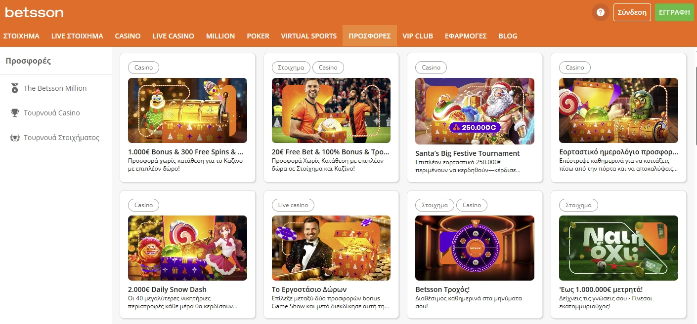Toggle the Live casino tag on Εργοστάσιο Δώρων
697x324 pixels.
coord(293,205)
